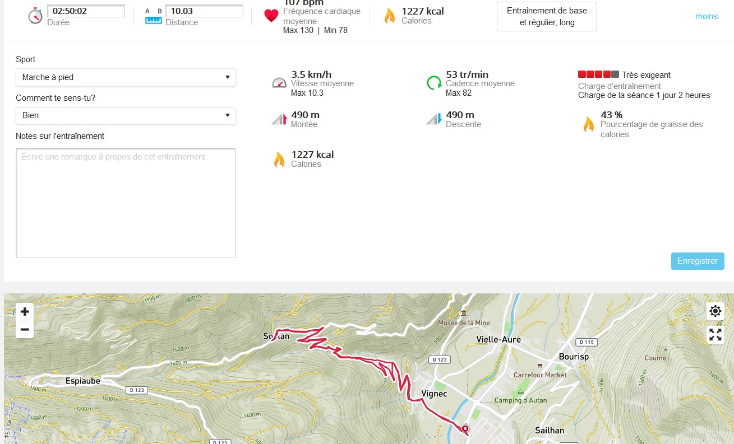Zoom out on the map

coord(24,330)
